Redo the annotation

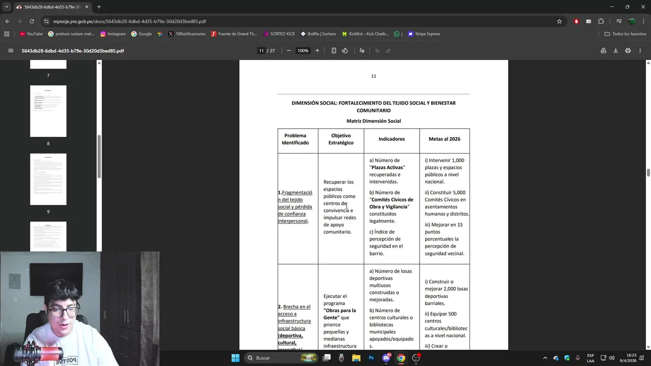pyautogui.click(x=388, y=51)
